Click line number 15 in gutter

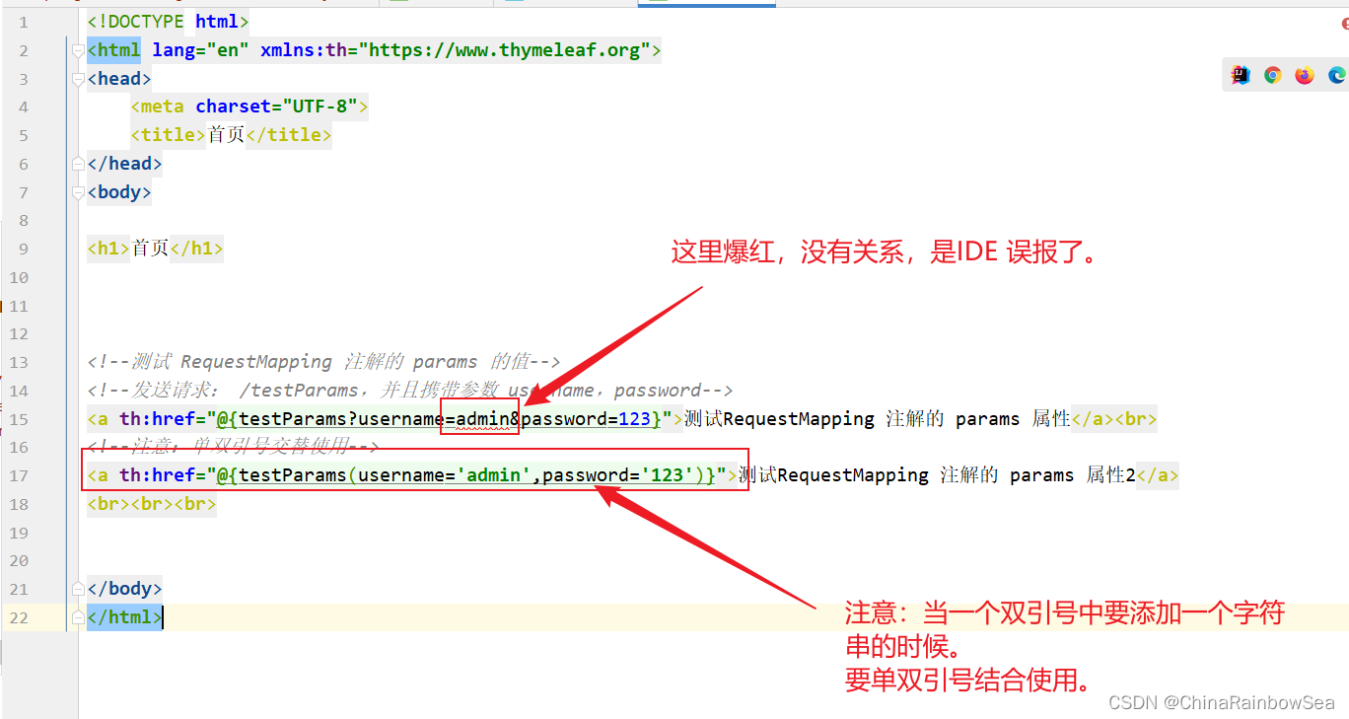click(x=19, y=419)
